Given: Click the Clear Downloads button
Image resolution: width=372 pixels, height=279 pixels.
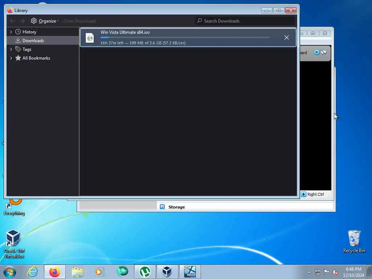Looking at the screenshot, I should 80,21.
